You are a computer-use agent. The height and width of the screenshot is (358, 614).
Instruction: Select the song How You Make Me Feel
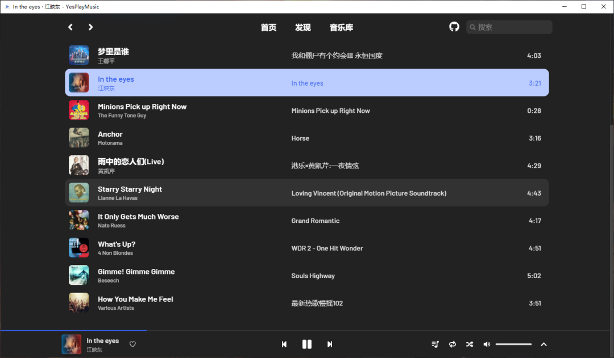[135, 300]
